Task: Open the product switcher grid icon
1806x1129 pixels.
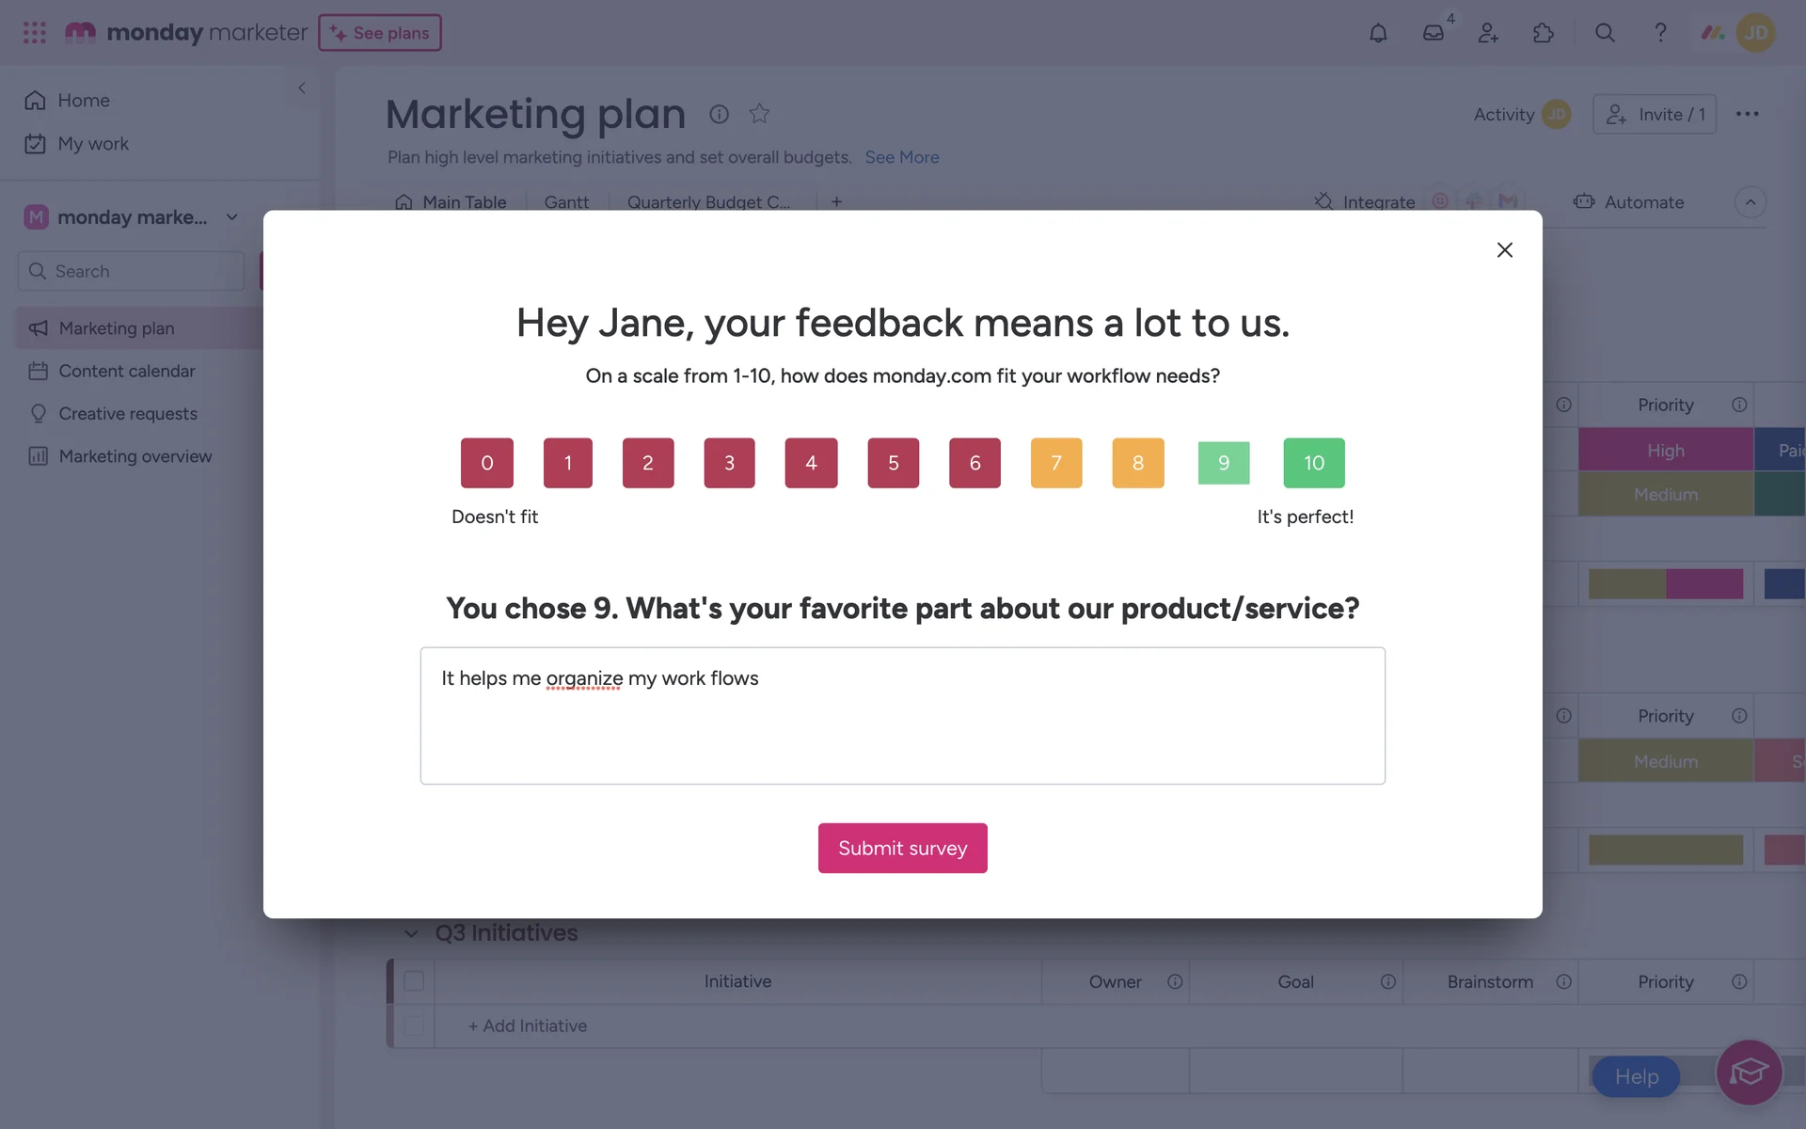Action: [x=35, y=33]
